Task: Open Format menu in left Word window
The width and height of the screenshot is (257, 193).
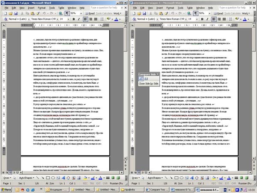Action: click(x=42, y=8)
